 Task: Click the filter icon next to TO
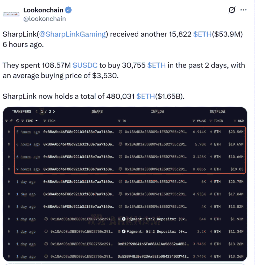click(119, 121)
